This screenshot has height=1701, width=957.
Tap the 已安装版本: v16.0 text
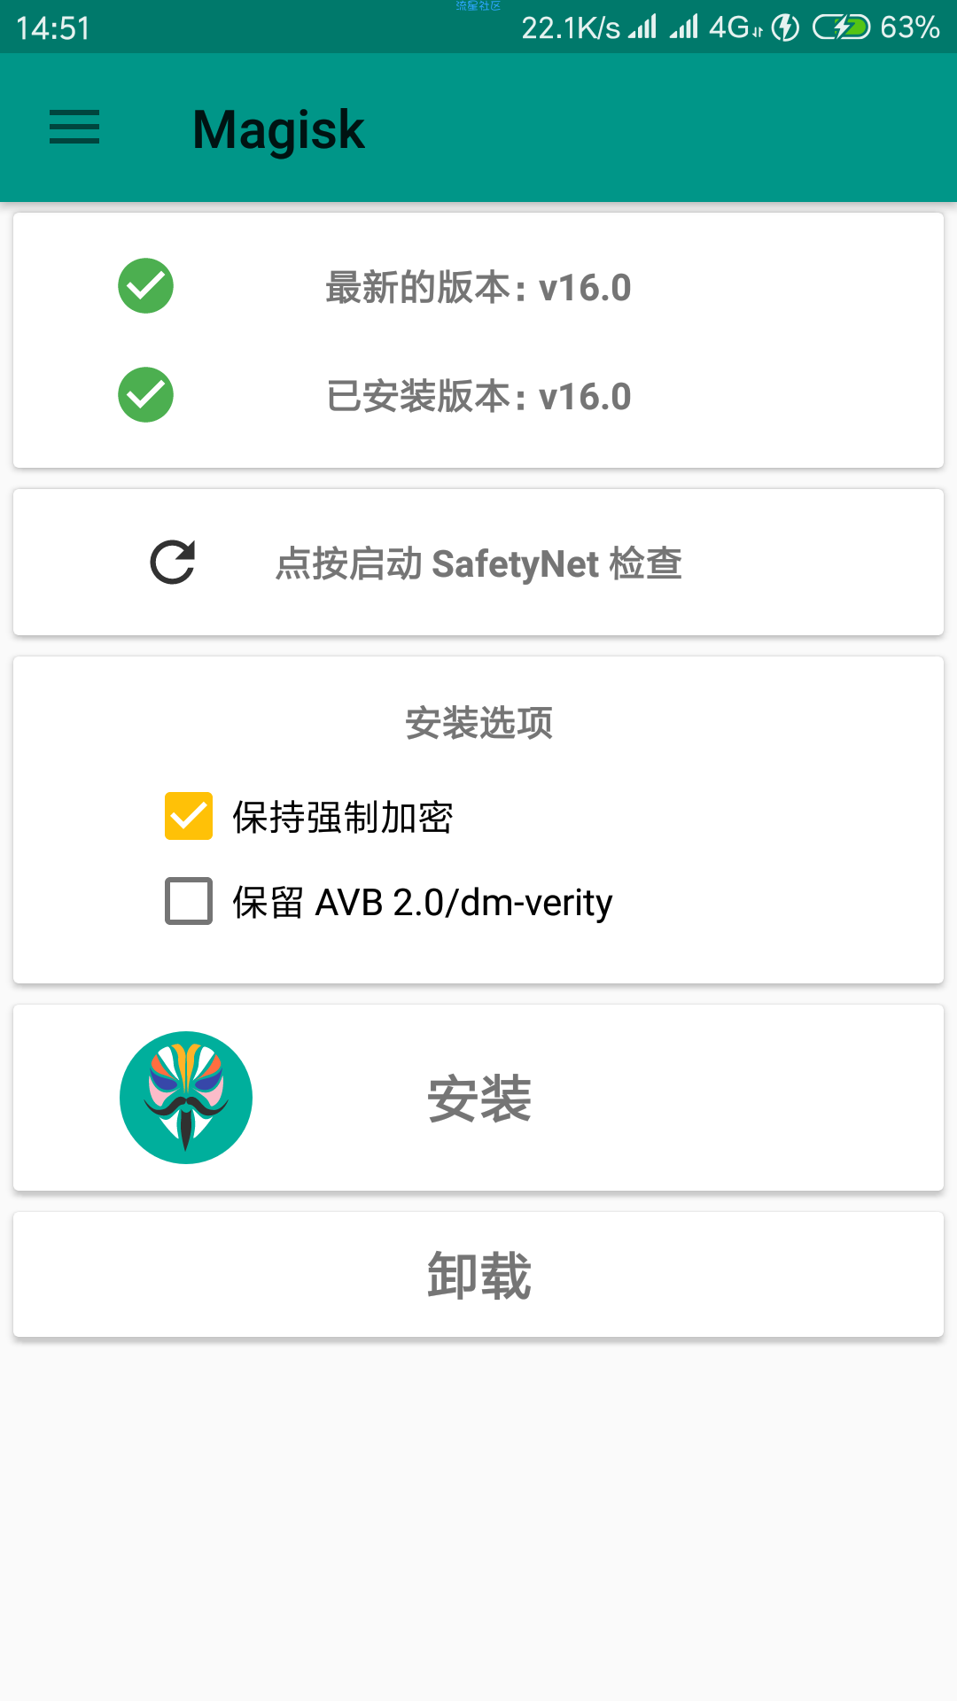(478, 396)
